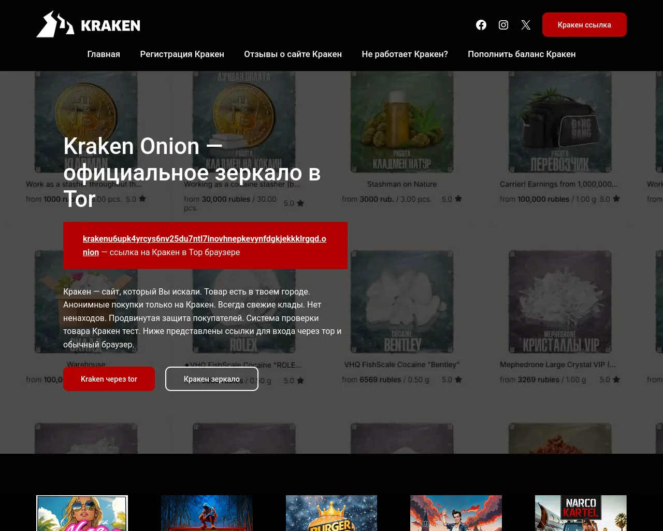Open the "Регистрация Кракен" menu item
Screen dimensions: 663x531
[x=182, y=54]
